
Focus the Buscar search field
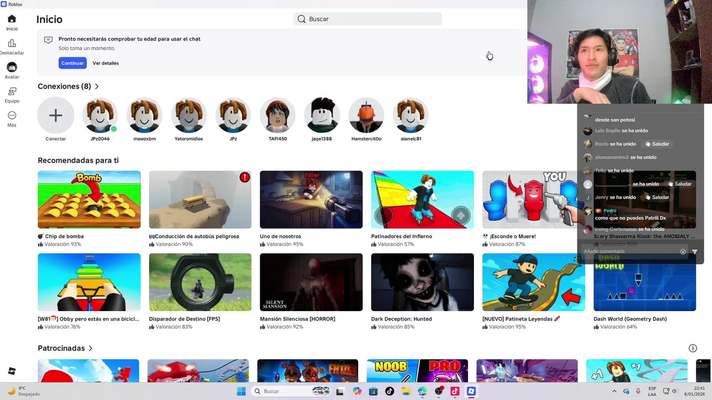pyautogui.click(x=368, y=19)
